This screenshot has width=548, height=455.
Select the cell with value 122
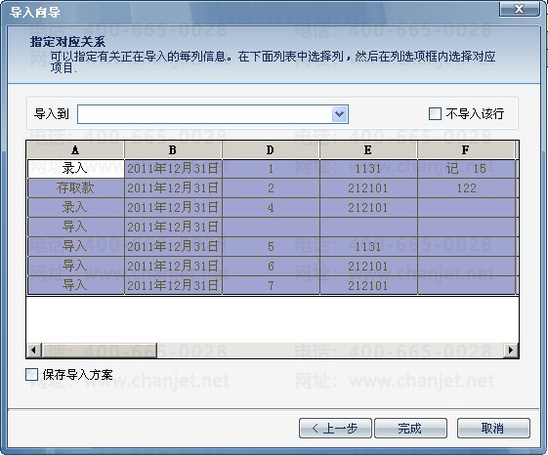click(466, 188)
